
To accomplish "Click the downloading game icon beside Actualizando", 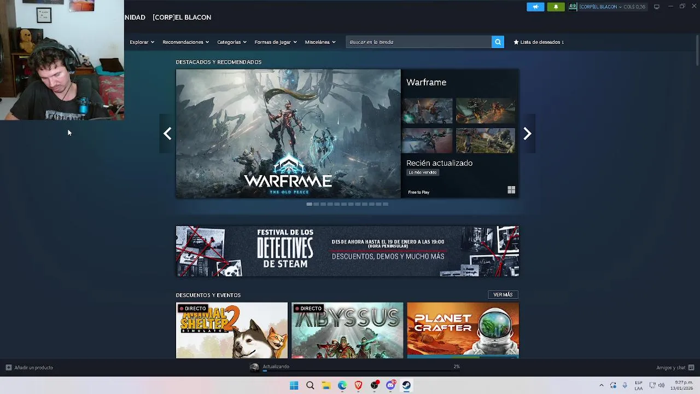I will coord(254,368).
